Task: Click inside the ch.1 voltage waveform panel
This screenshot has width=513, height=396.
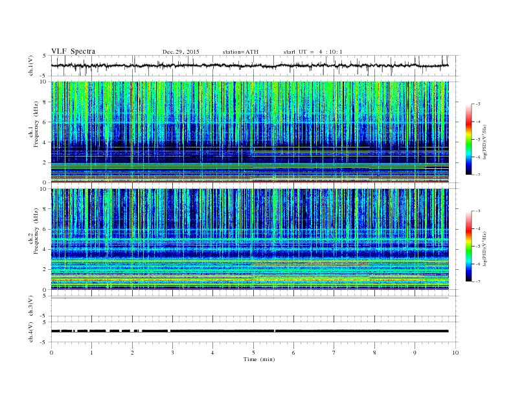Action: (255, 65)
